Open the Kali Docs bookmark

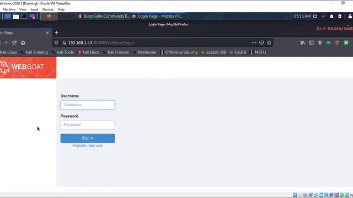pos(88,52)
